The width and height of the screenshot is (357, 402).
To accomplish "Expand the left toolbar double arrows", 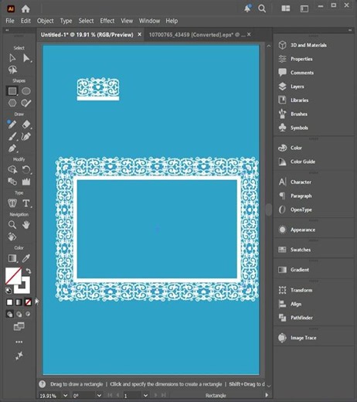I will 7,30.
